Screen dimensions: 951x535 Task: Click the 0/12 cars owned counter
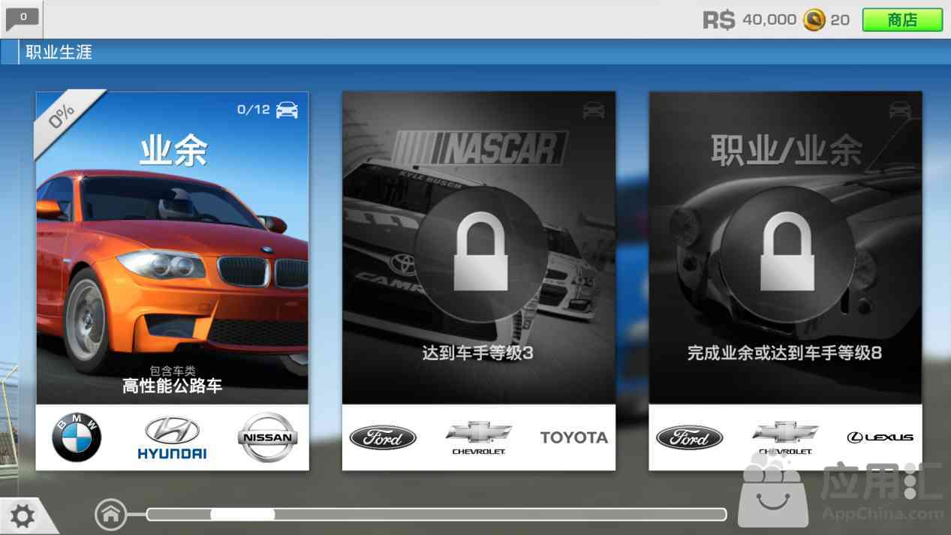tap(253, 110)
